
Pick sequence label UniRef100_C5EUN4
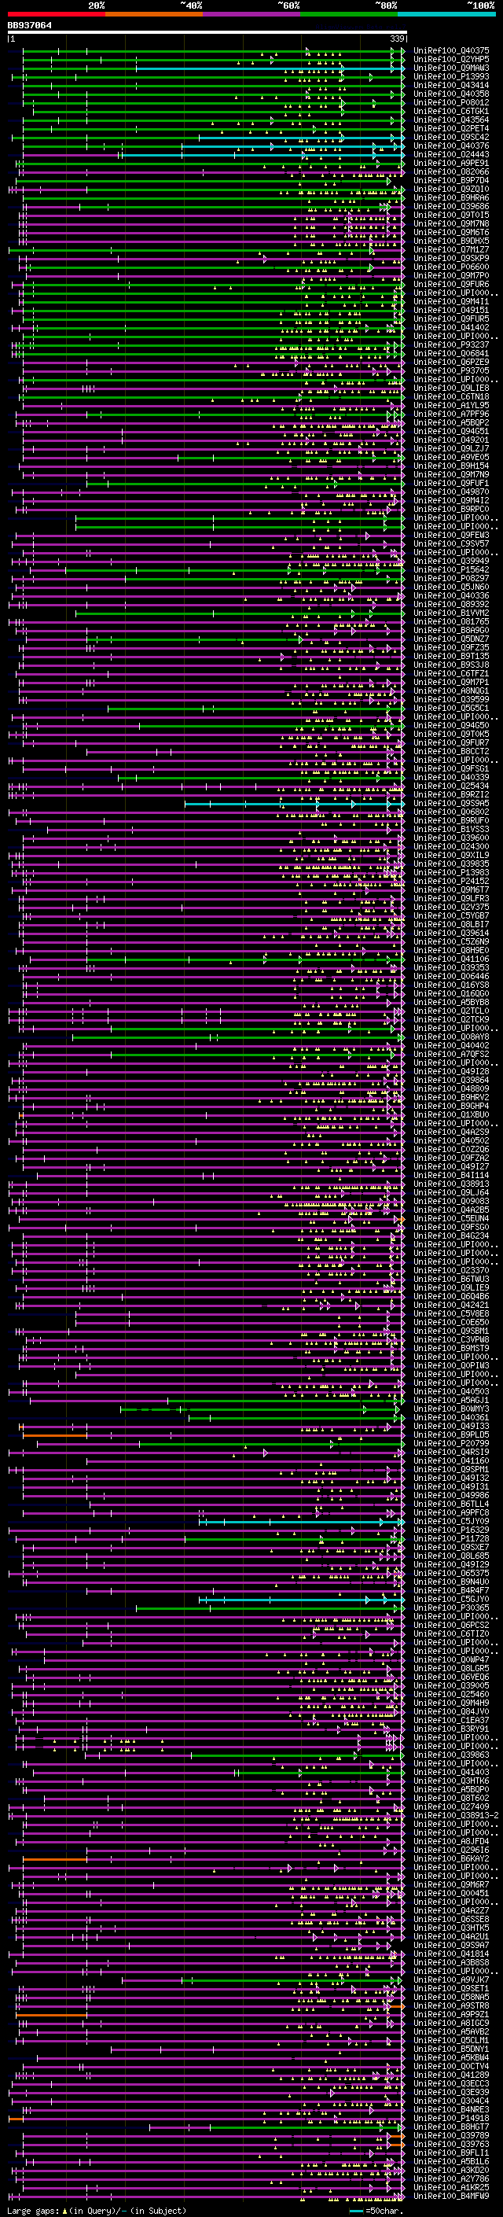tap(451, 1219)
